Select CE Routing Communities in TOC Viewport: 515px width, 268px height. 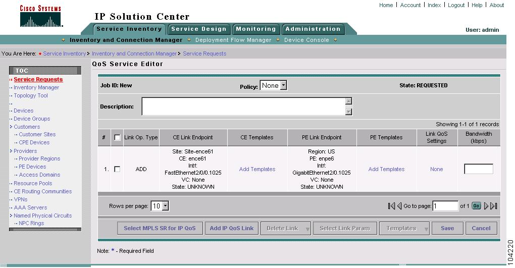click(x=43, y=191)
